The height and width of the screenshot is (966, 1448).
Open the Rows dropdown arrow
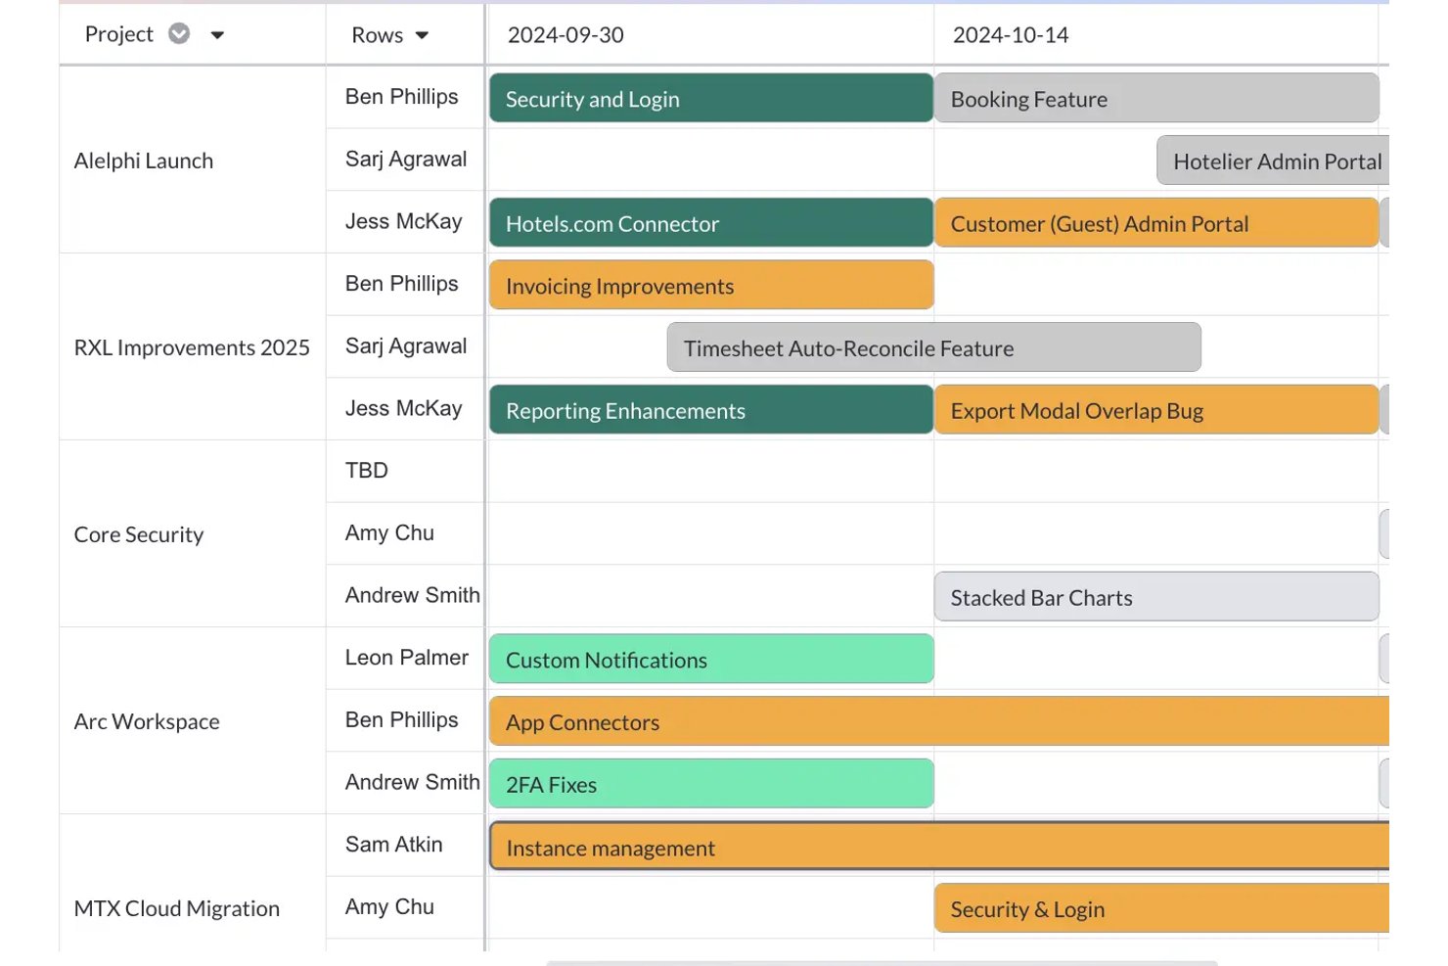pyautogui.click(x=422, y=35)
